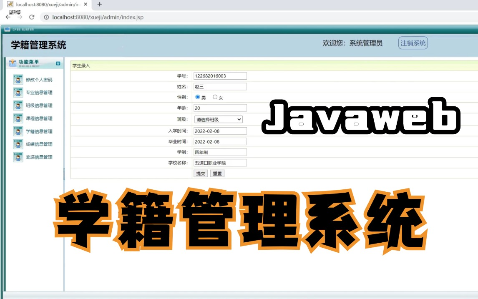Screen dimensions: 478x299
Task: Reset the form using 重置
Action: [216, 173]
